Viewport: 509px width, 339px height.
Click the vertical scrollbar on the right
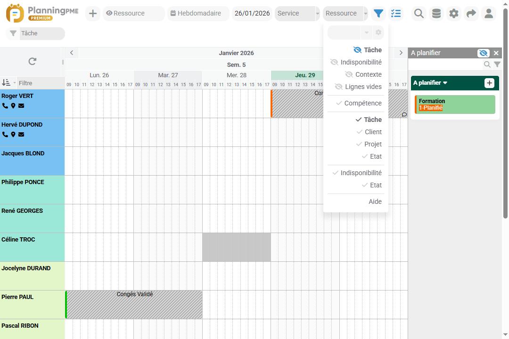(x=505, y=113)
